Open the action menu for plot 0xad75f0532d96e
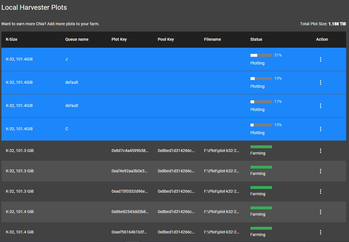 coord(321,192)
